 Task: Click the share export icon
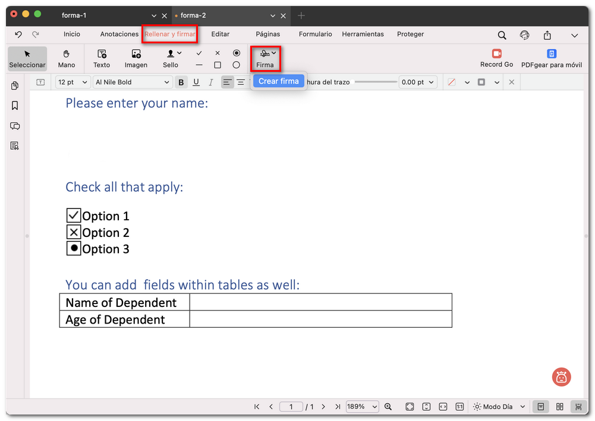[x=547, y=35]
